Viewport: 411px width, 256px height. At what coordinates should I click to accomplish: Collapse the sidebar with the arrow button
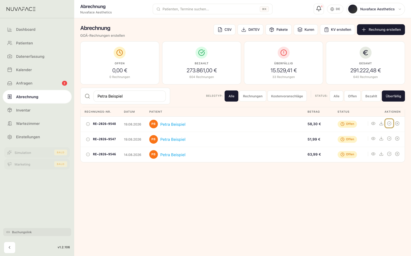click(x=10, y=248)
